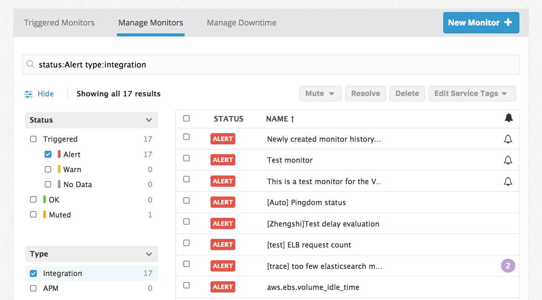542x300 pixels.
Task: Open the Mute dropdown
Action: 320,93
